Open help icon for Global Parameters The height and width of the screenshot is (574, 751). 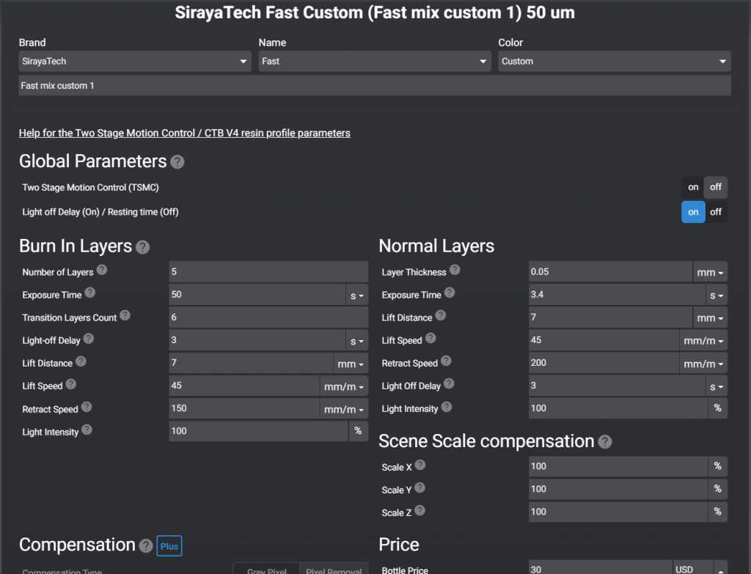[x=177, y=162]
